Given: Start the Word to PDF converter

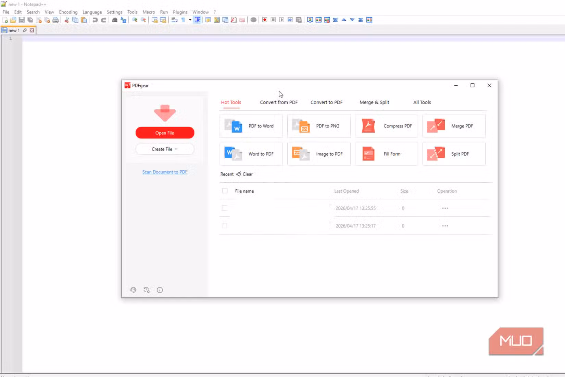Looking at the screenshot, I should [251, 154].
